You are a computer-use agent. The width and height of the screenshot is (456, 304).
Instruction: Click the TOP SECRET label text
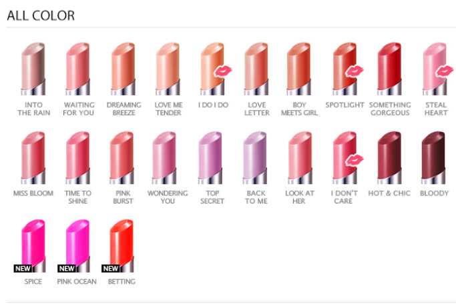(x=212, y=197)
